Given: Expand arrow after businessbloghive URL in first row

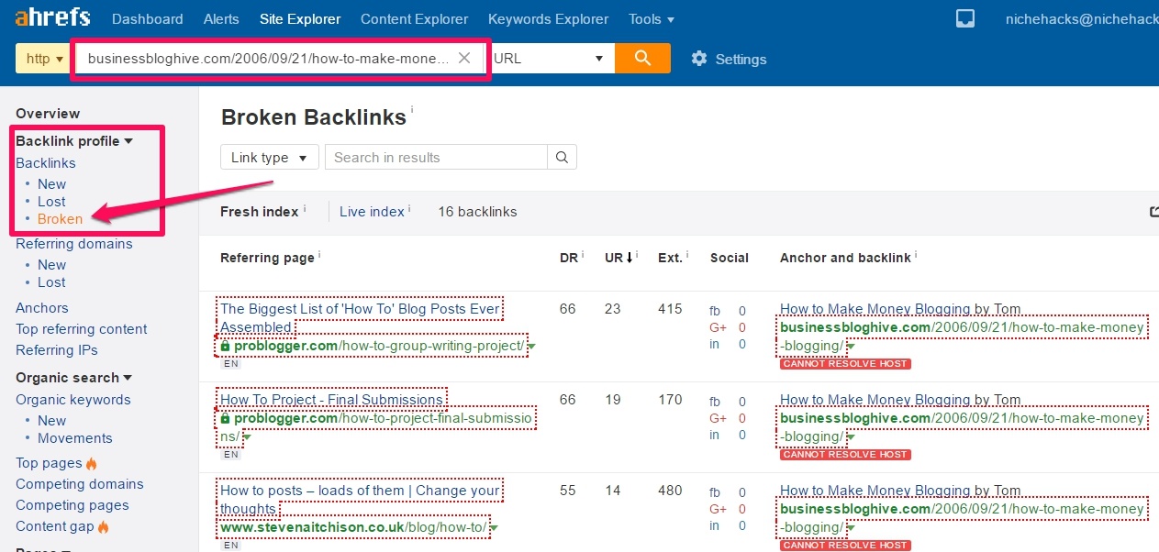Looking at the screenshot, I should pyautogui.click(x=850, y=347).
